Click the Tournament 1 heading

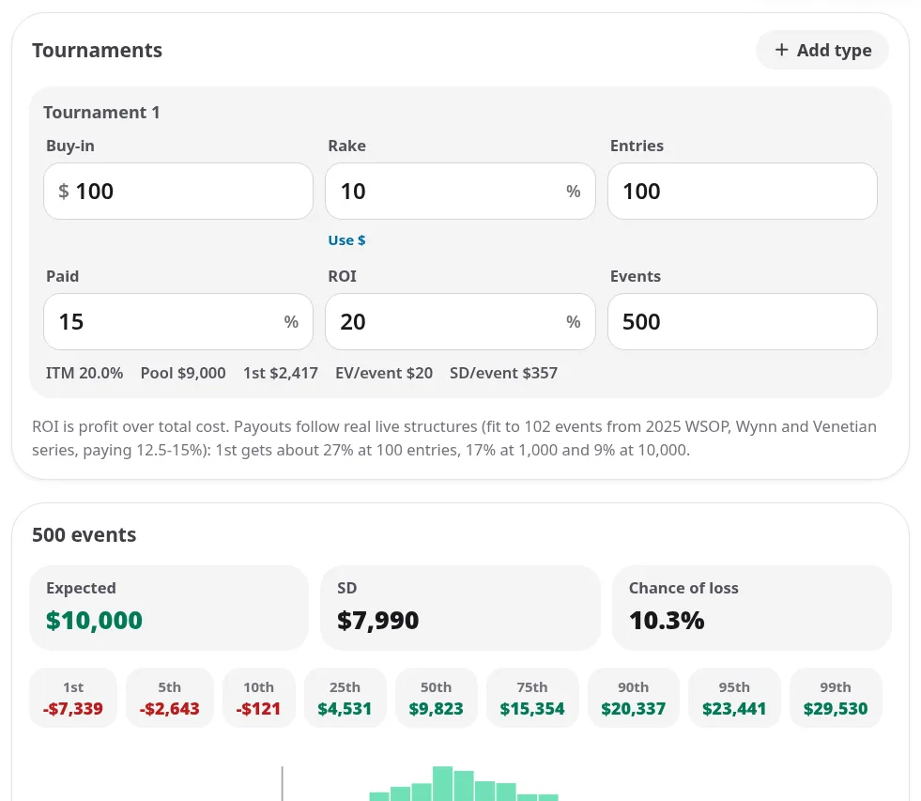coord(101,113)
